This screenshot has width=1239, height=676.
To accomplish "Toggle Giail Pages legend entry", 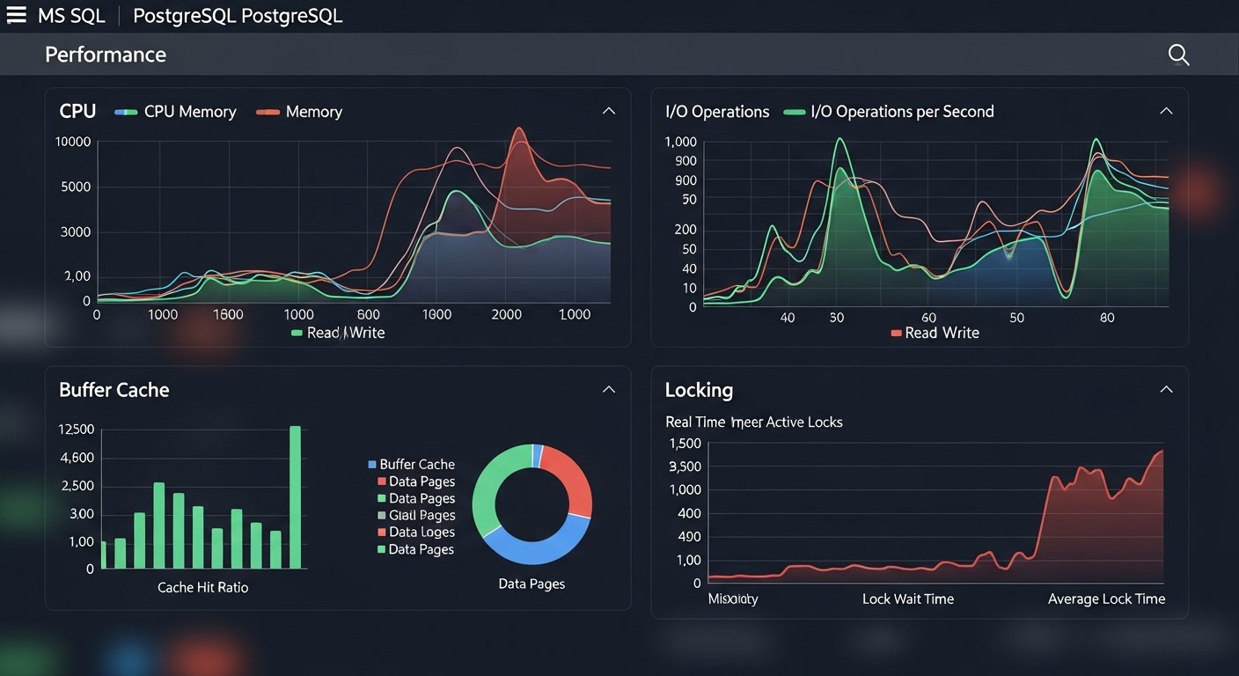I will coord(416,515).
